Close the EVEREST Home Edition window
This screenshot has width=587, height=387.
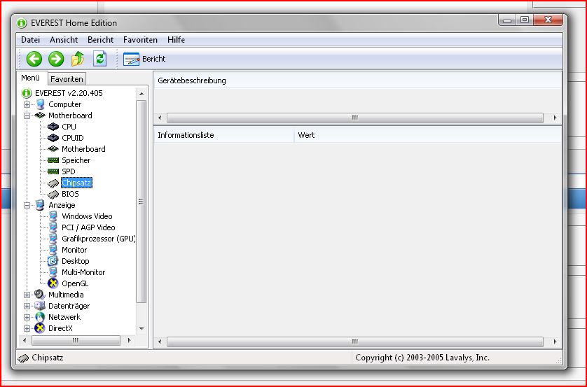point(548,20)
